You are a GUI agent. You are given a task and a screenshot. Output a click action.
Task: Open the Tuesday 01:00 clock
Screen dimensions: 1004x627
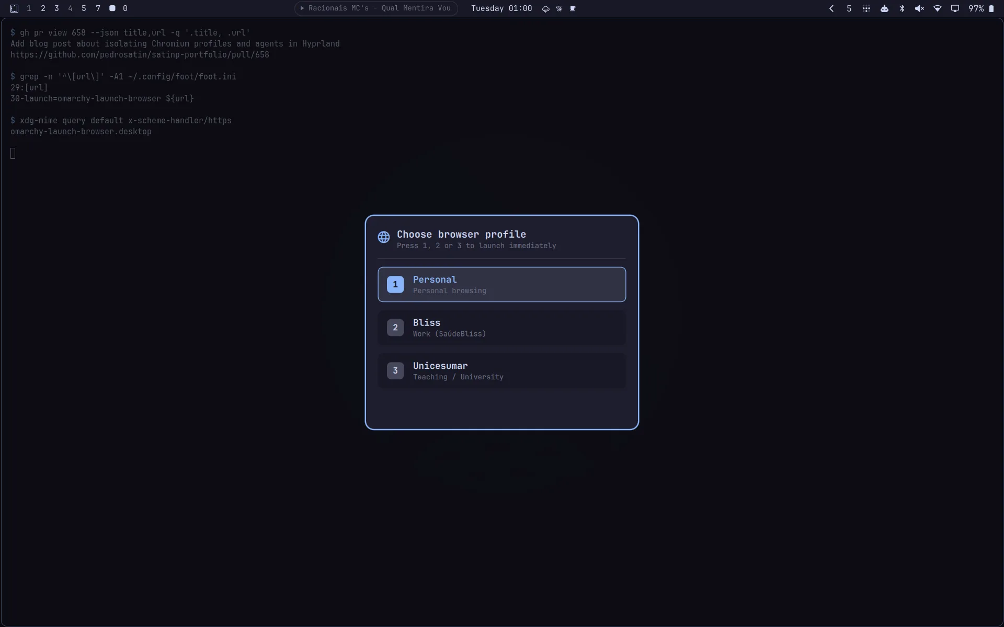coord(501,8)
